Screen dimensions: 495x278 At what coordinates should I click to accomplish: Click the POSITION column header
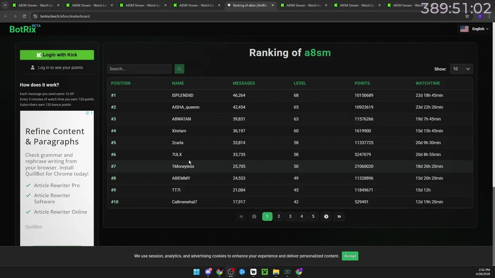(121, 83)
